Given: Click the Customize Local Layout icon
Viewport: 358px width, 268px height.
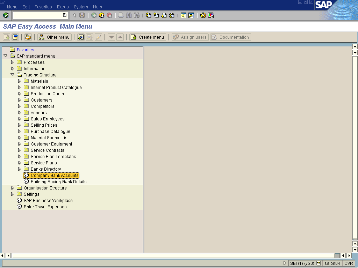Looking at the screenshot, I should click(x=211, y=15).
